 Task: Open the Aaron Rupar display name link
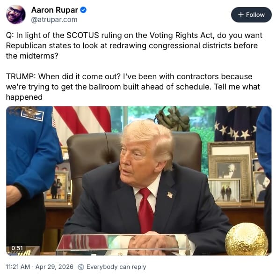tap(55, 10)
